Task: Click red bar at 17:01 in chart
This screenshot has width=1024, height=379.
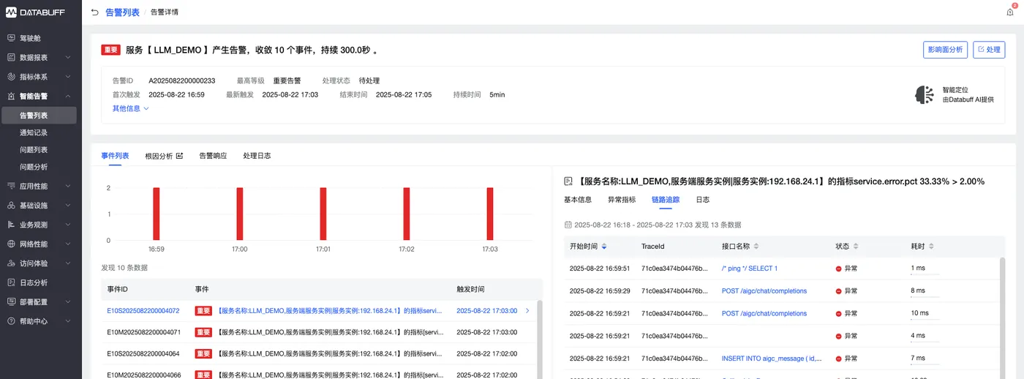Action: pyautogui.click(x=323, y=214)
